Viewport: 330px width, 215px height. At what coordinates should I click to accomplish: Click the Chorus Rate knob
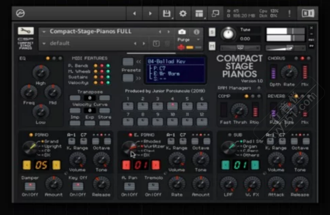pyautogui.click(x=289, y=73)
